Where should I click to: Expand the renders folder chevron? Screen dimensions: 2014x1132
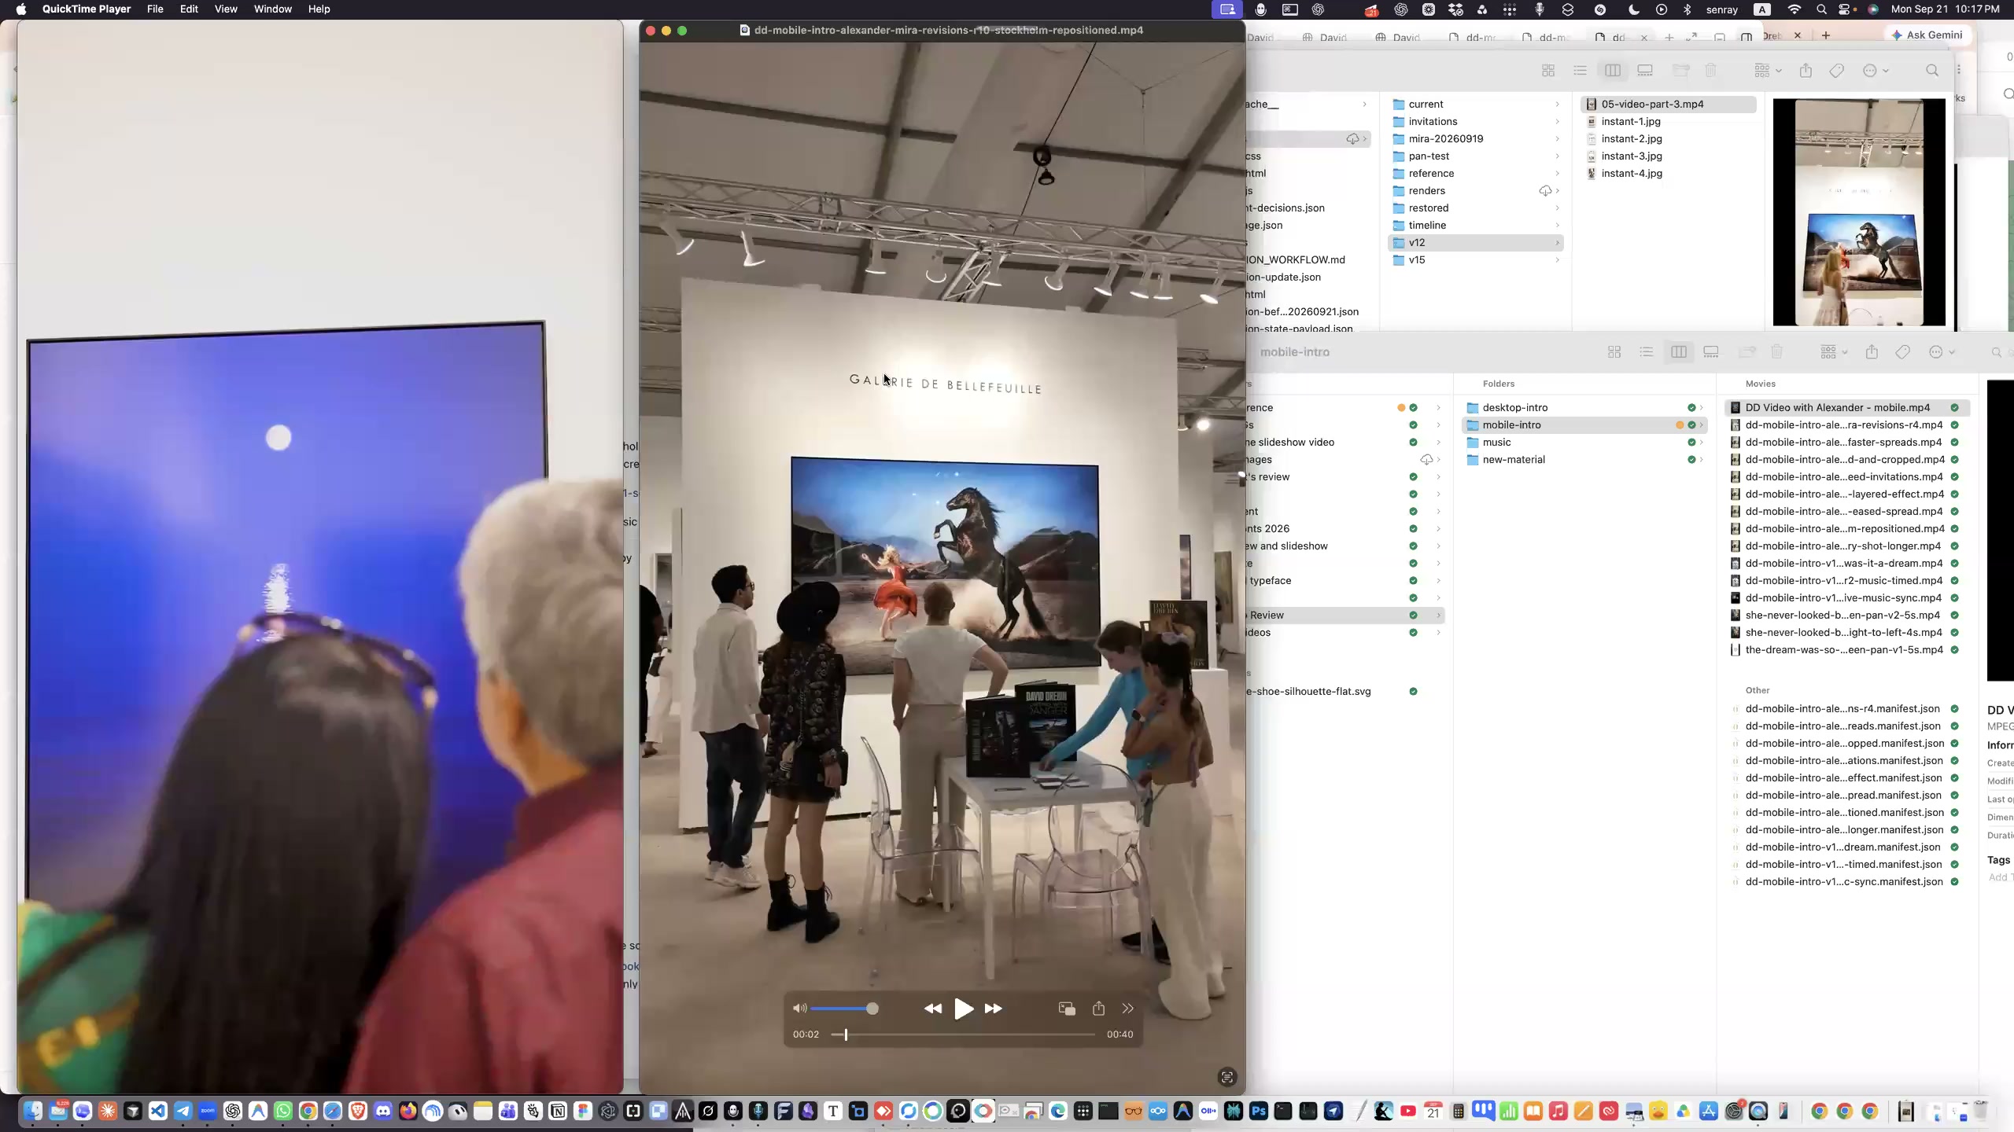click(x=1557, y=191)
